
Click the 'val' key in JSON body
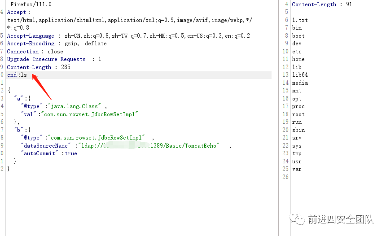(29, 114)
